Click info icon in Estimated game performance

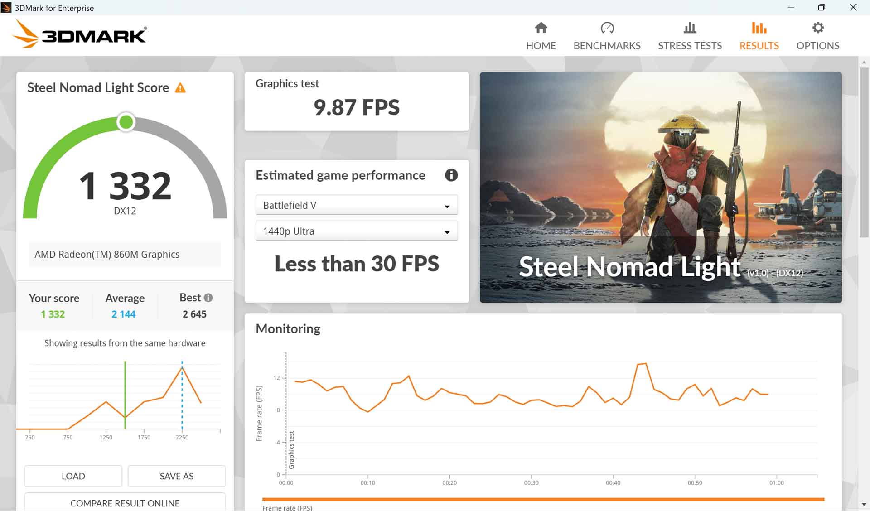[x=451, y=175]
